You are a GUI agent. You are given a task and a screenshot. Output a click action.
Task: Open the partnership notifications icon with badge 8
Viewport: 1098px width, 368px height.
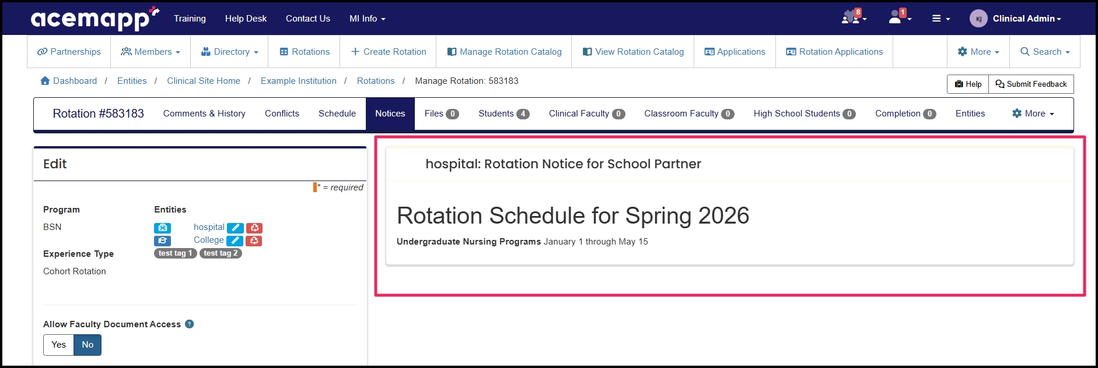[x=854, y=17]
